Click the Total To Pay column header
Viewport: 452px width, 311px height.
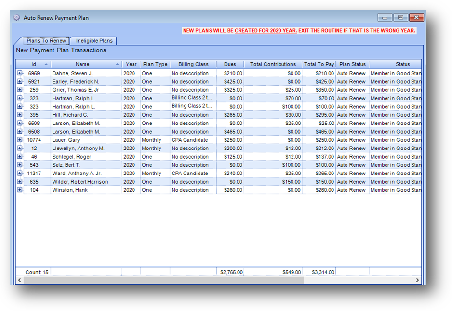tap(319, 64)
